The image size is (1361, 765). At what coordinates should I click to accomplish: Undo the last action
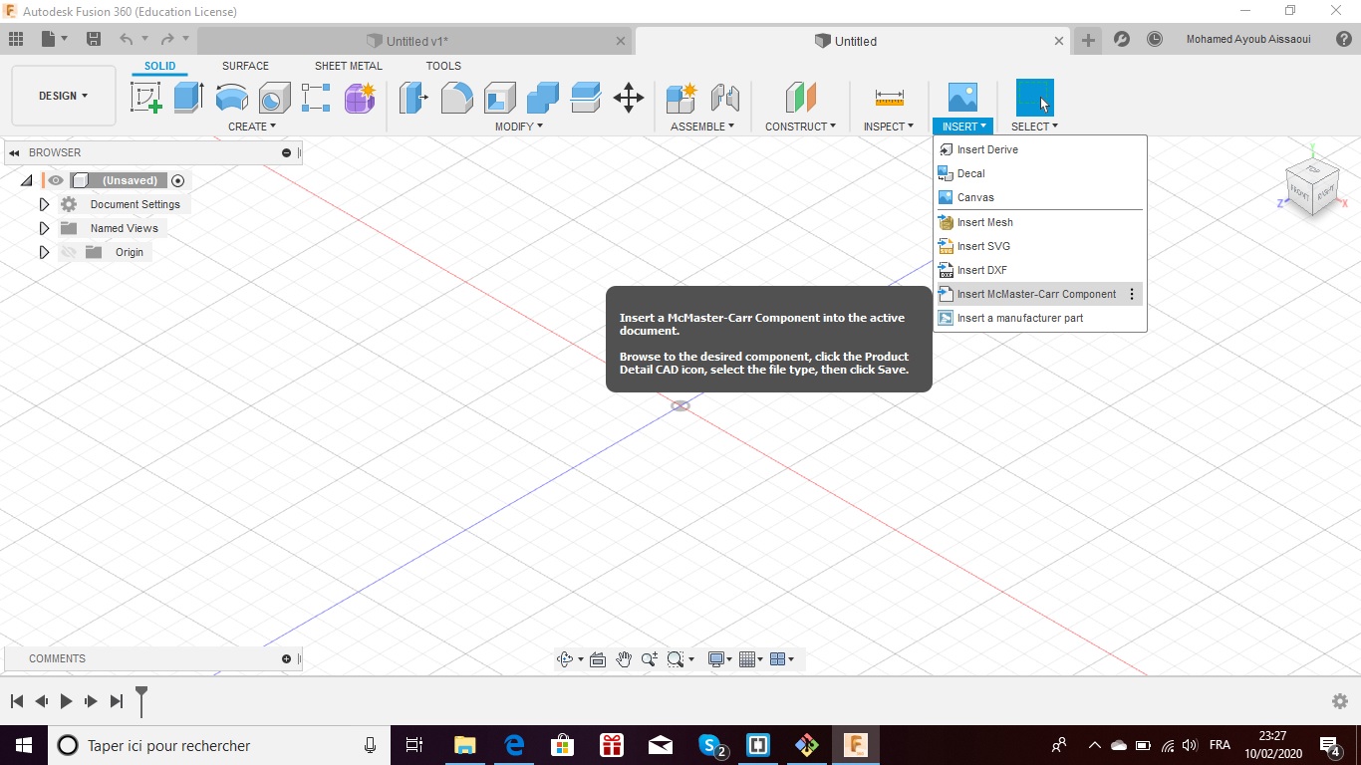(x=127, y=39)
